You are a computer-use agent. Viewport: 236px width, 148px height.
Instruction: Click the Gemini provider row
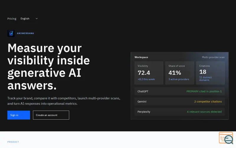(180, 102)
